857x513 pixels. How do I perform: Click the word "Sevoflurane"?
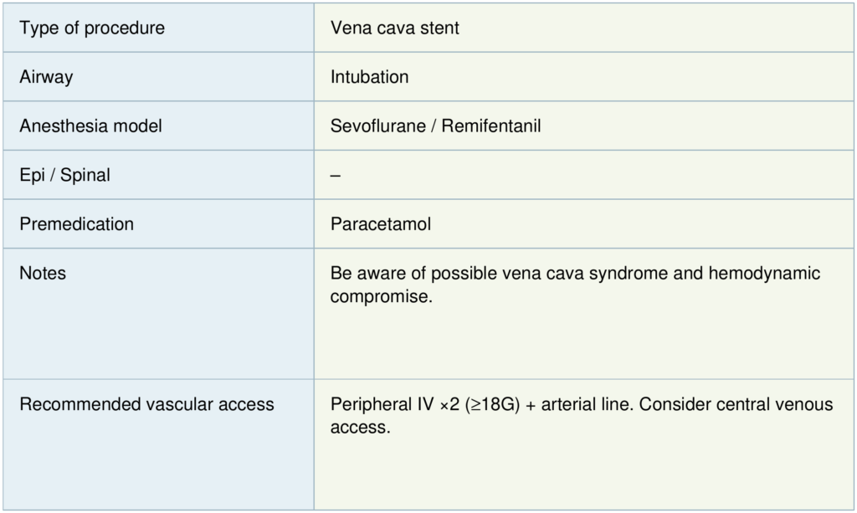pyautogui.click(x=375, y=126)
